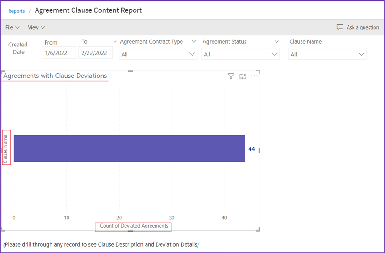Viewport: 385px width, 253px height.
Task: Expand Agreement Contract Type All dropdown
Action: 158,54
